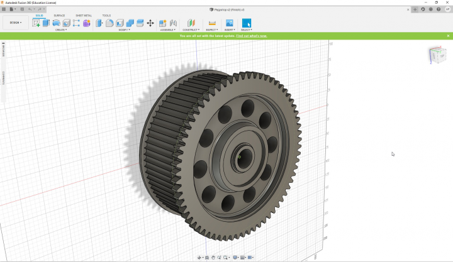This screenshot has height=262, width=453.
Task: Select the Joint tool
Action: (x=173, y=23)
